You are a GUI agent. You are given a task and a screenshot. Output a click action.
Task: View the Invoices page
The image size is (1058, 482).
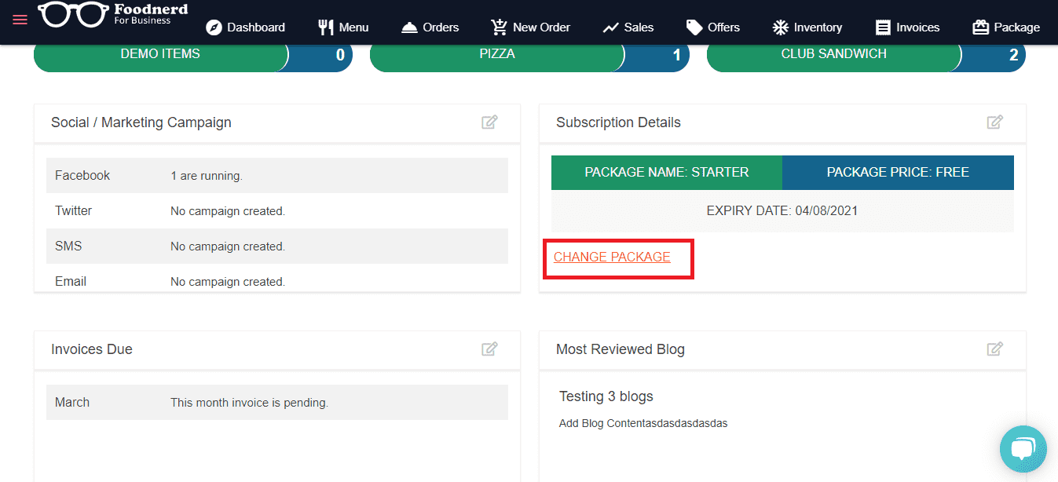coord(907,27)
